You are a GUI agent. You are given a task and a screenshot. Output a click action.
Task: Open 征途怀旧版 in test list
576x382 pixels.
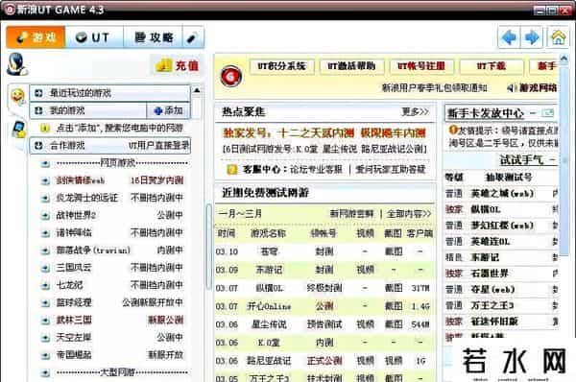coord(494,322)
